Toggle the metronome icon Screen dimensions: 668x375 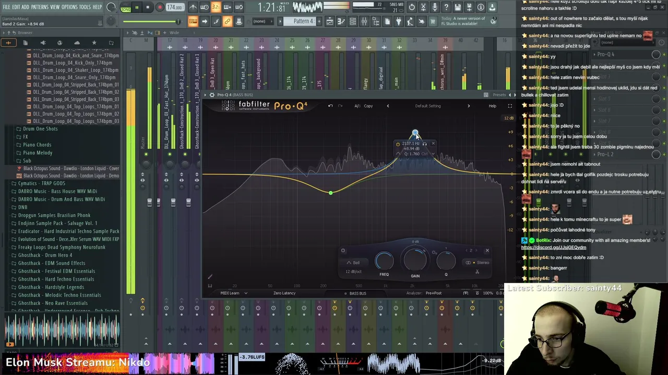[193, 7]
